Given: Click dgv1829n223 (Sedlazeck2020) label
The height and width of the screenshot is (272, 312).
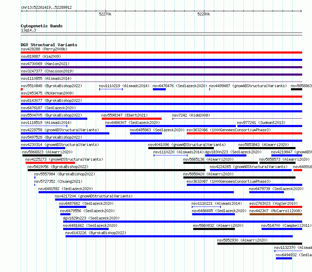Looking at the screenshot, I should [x=91, y=218].
